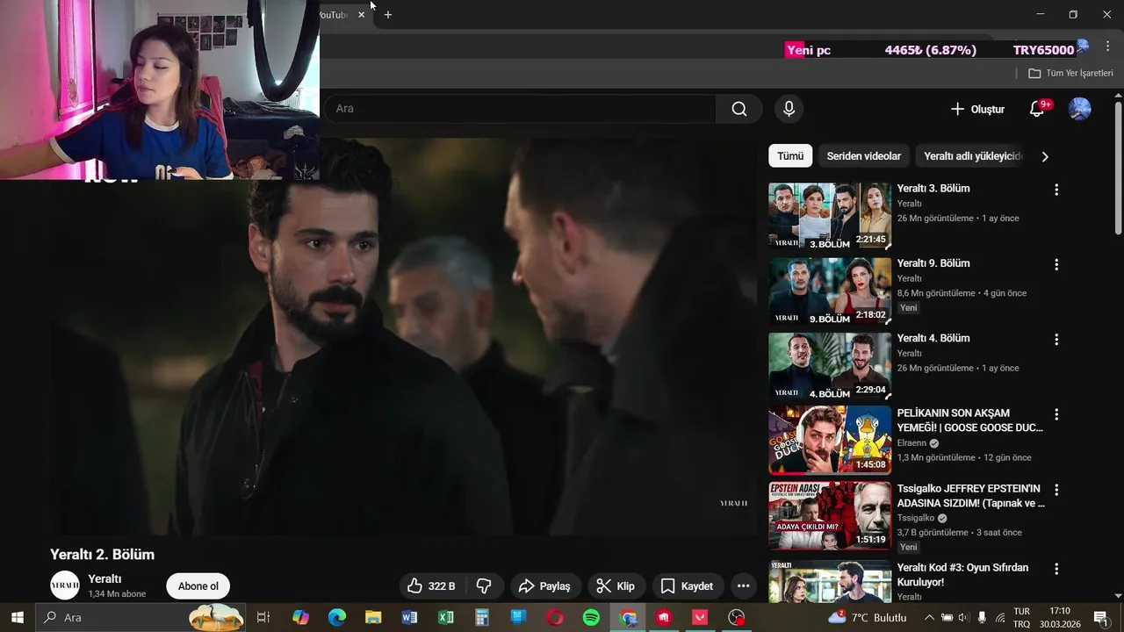The width and height of the screenshot is (1124, 632).
Task: Click the Klip scissors button
Action: (x=616, y=585)
